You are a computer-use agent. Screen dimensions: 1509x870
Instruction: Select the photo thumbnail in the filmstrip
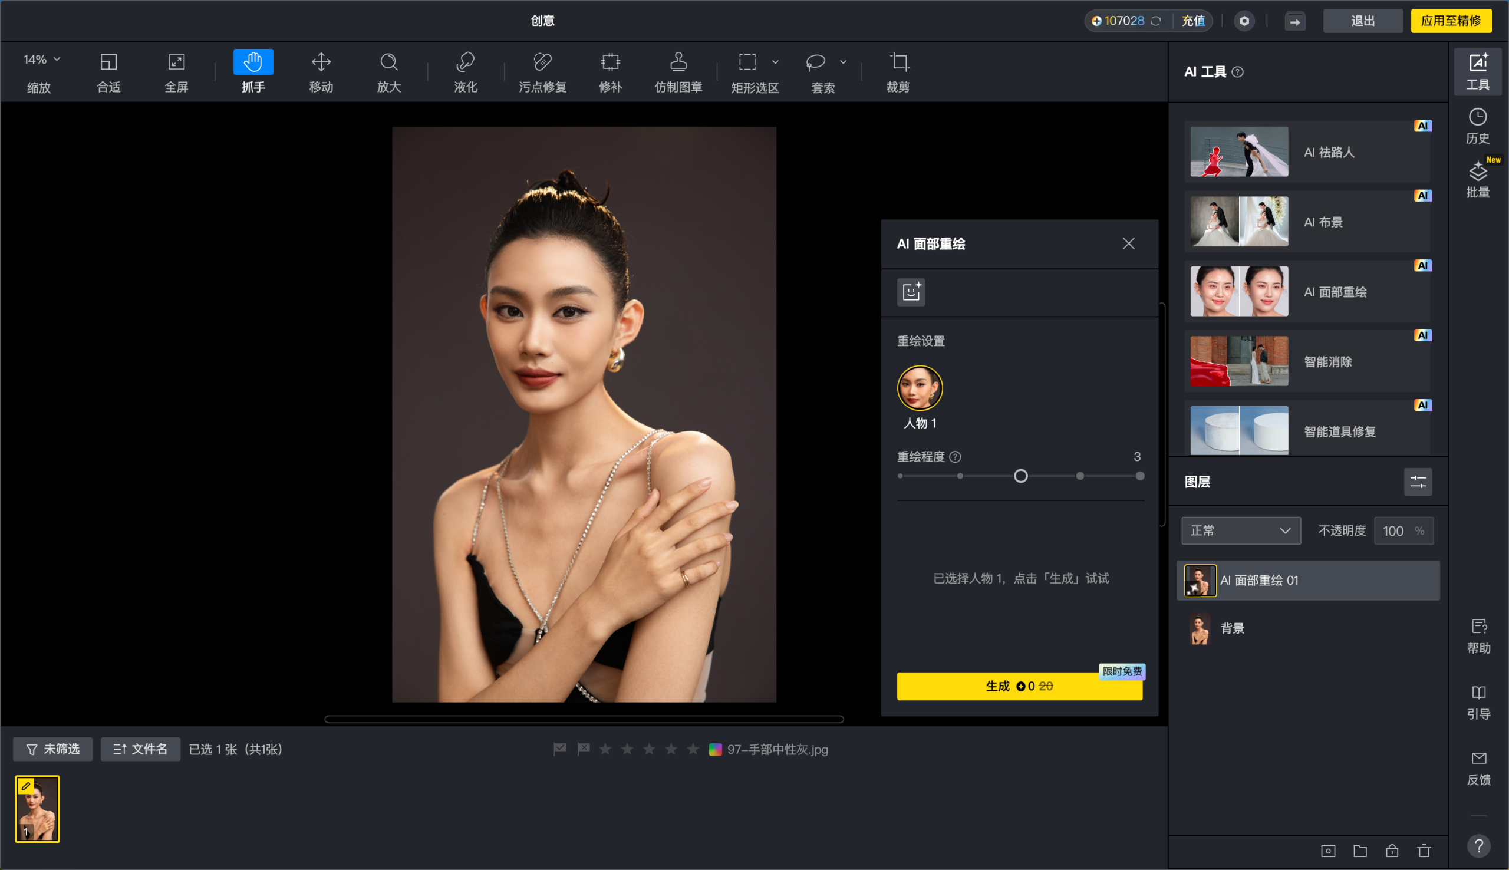click(x=37, y=809)
